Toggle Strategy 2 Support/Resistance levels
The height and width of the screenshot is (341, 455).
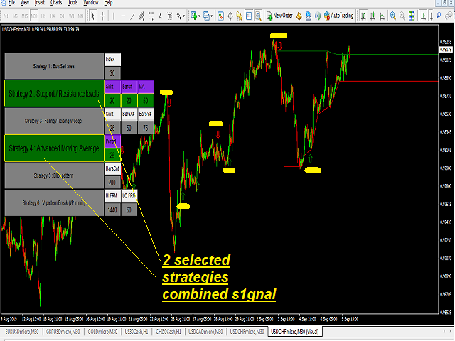pyautogui.click(x=54, y=94)
